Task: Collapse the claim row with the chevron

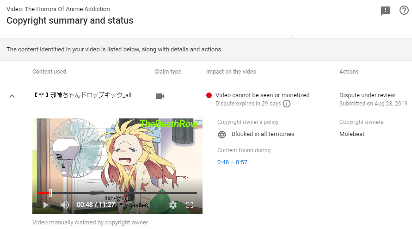Action: (12, 96)
